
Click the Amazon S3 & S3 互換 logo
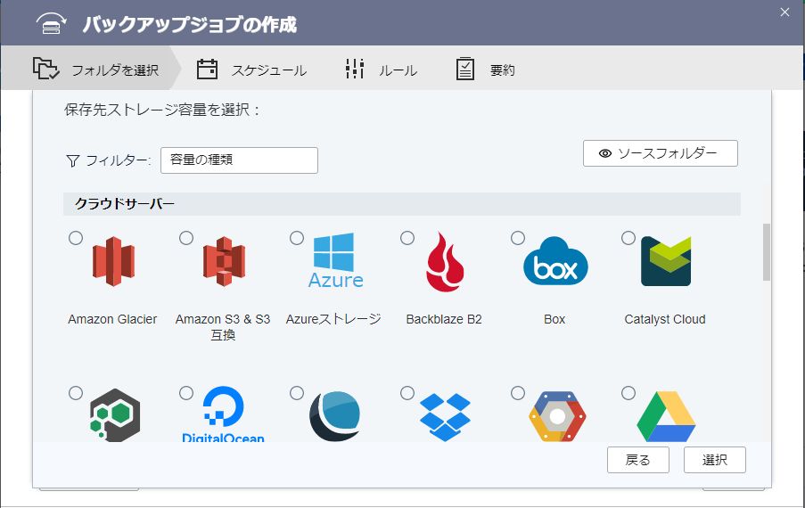click(224, 261)
